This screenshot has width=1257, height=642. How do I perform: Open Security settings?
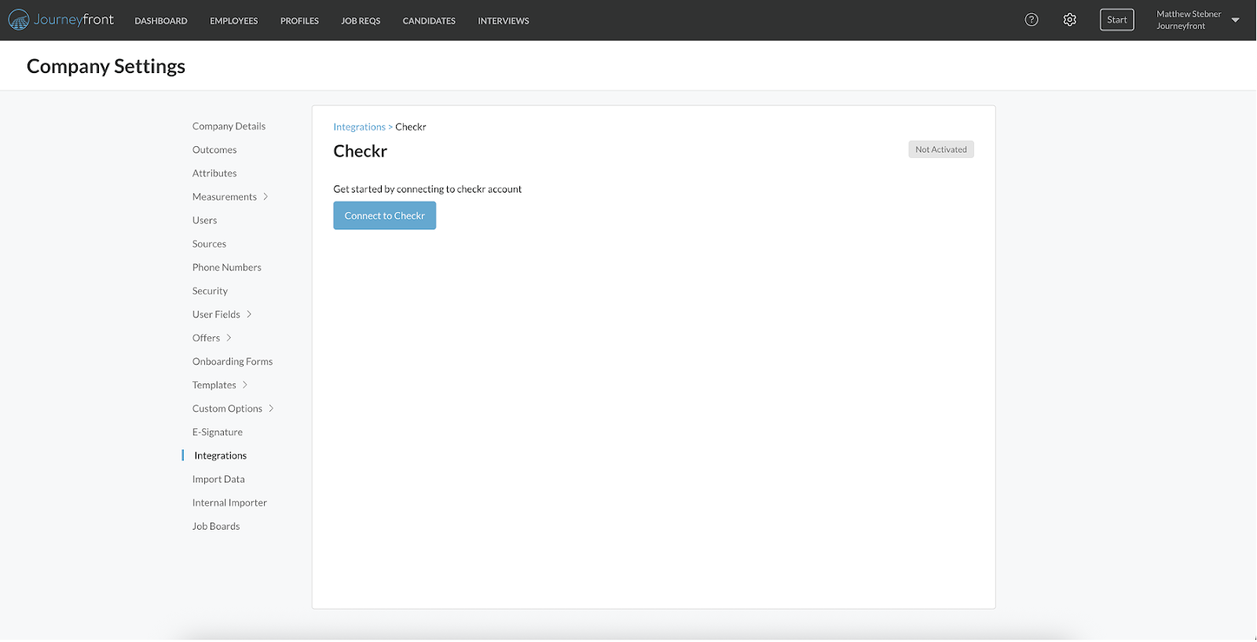tap(210, 292)
